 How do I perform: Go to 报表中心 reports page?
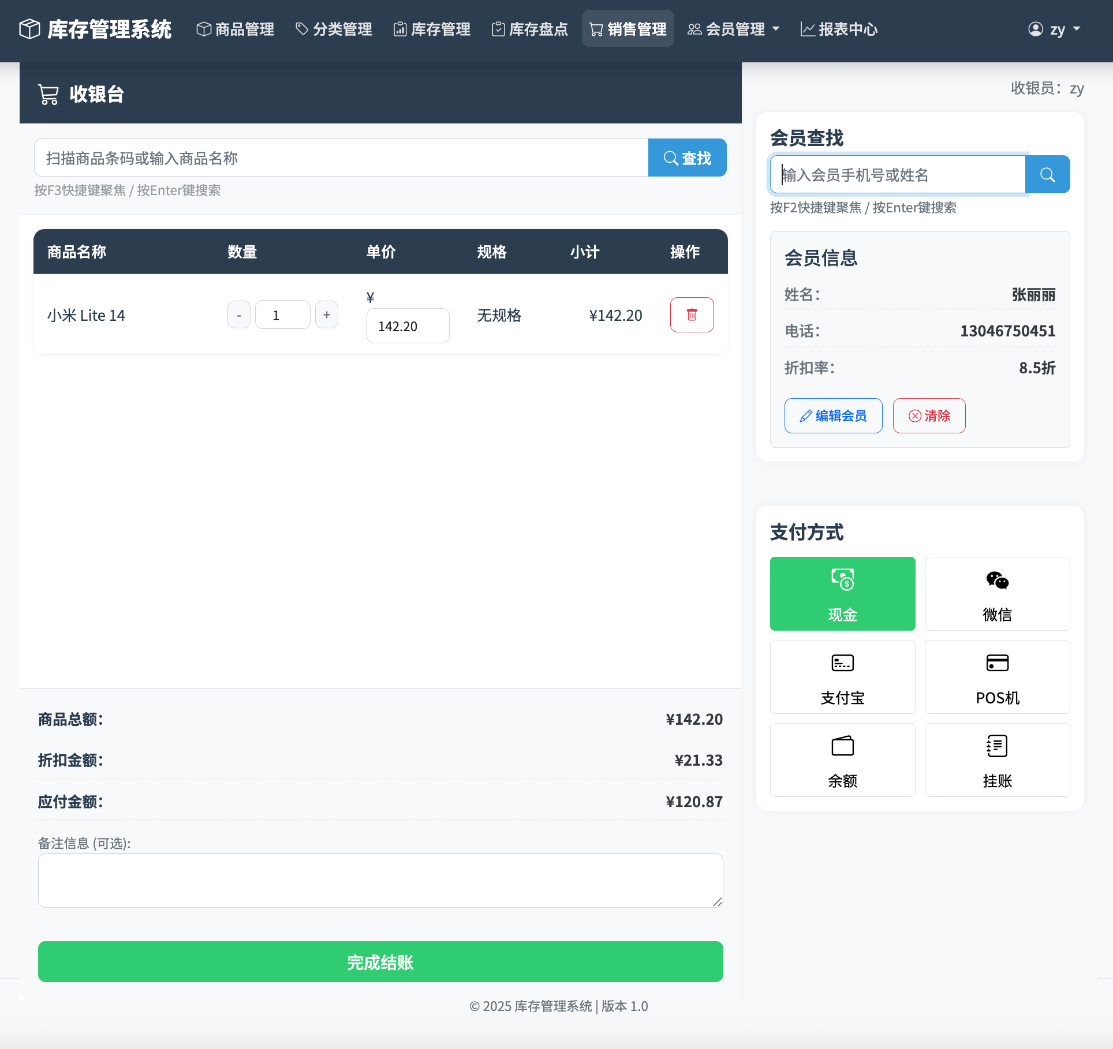[839, 29]
